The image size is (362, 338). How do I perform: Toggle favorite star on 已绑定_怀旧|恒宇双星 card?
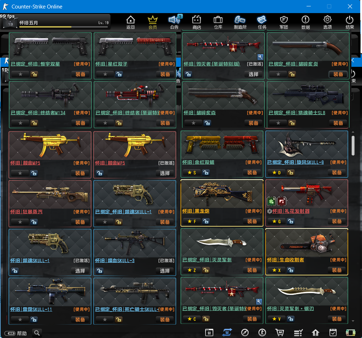[x=20, y=74]
